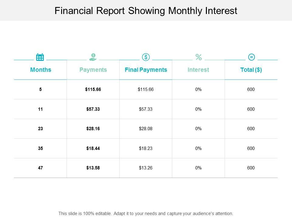Click the 0% interest in 5-month row
This screenshot has height=219, width=292.
(x=198, y=90)
